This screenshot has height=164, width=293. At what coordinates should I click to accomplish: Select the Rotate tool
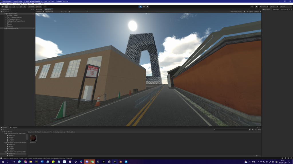(10, 7)
